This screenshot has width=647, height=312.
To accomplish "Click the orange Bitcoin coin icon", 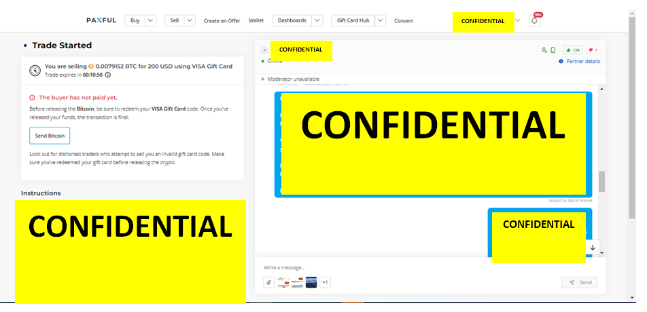I will pos(91,66).
